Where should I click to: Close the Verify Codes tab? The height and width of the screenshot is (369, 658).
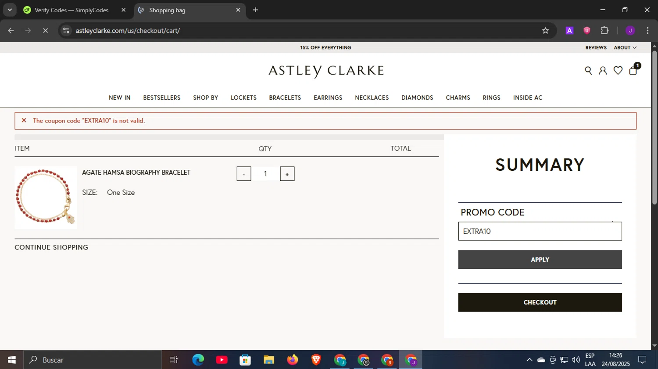click(123, 10)
